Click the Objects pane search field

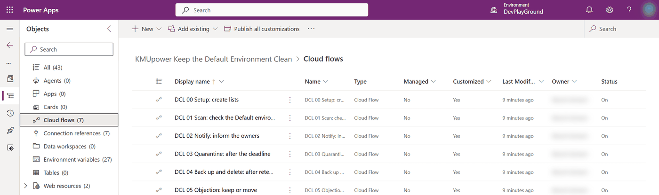pyautogui.click(x=69, y=49)
